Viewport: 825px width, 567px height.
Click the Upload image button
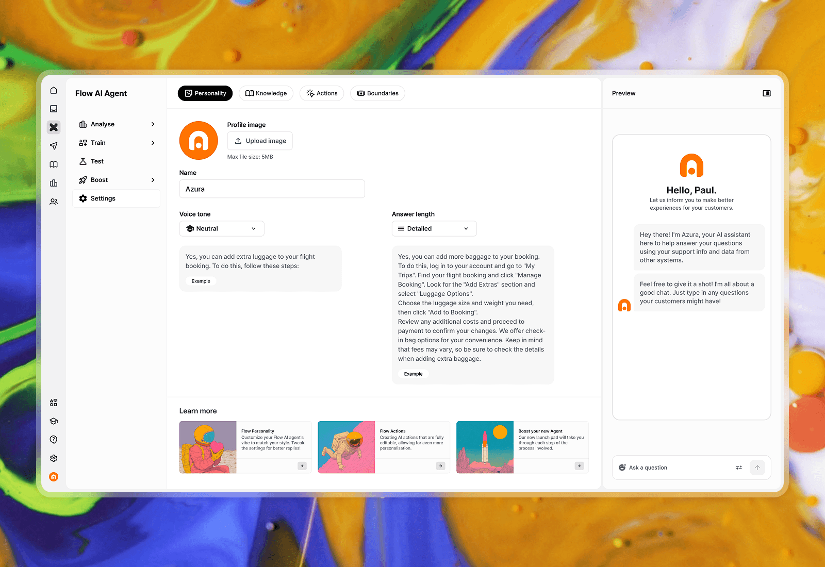tap(260, 141)
